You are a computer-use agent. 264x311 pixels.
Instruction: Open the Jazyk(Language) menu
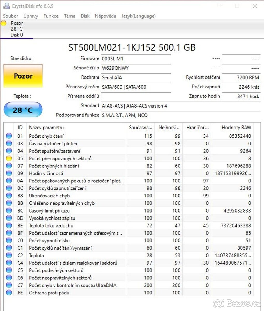[139, 16]
